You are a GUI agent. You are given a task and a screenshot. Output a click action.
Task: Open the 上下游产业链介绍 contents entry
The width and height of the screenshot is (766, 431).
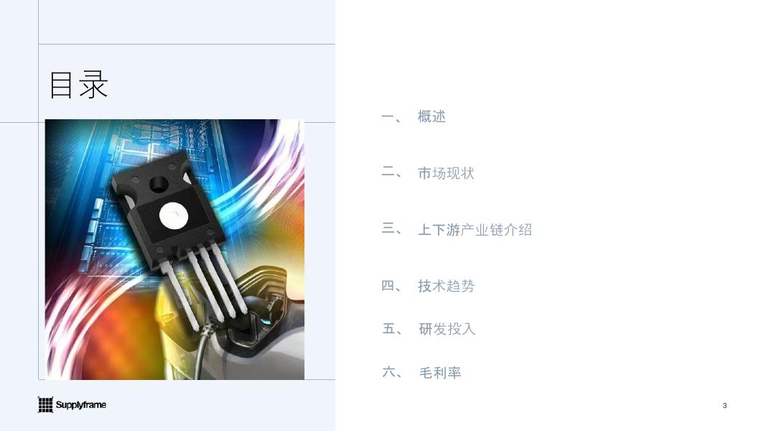[475, 230]
